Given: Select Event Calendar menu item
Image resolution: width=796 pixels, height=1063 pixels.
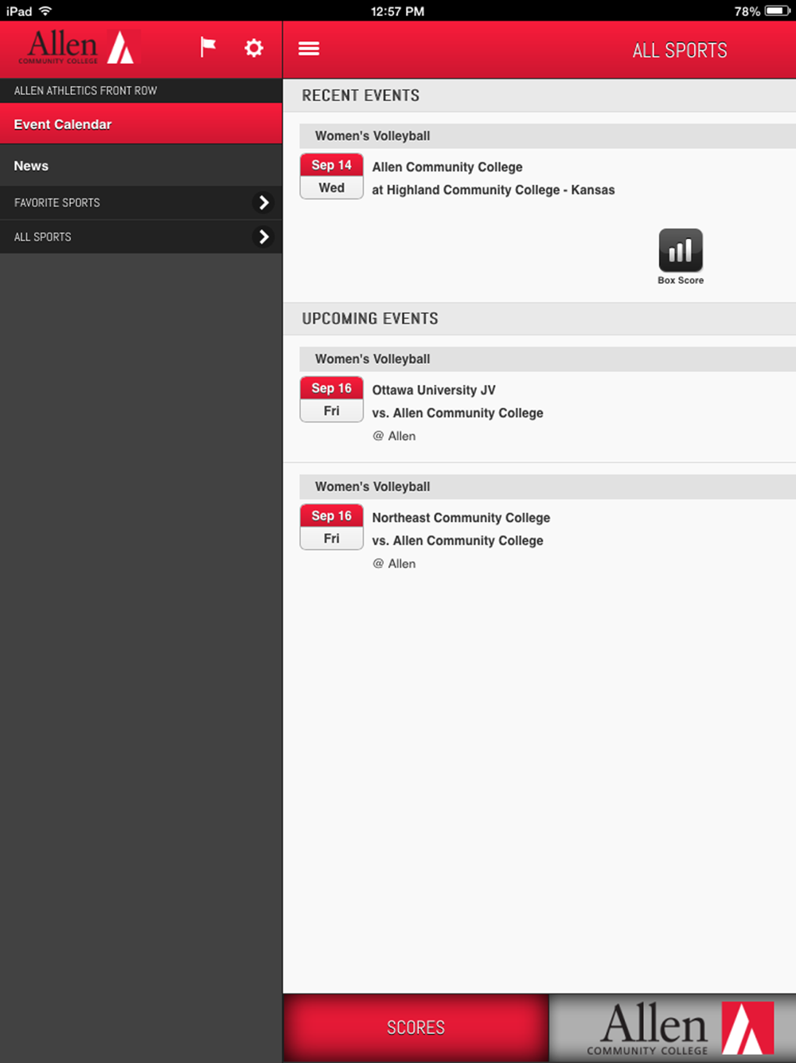Looking at the screenshot, I should (x=141, y=124).
